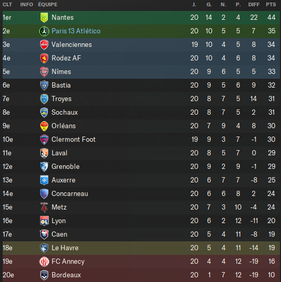Select the Le Havre row
Image resolution: width=281 pixels, height=282 pixels.
click(141, 248)
